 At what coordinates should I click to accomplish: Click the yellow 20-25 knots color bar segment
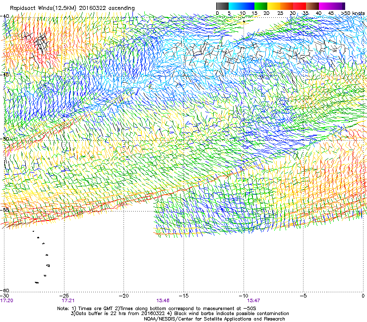274,6
